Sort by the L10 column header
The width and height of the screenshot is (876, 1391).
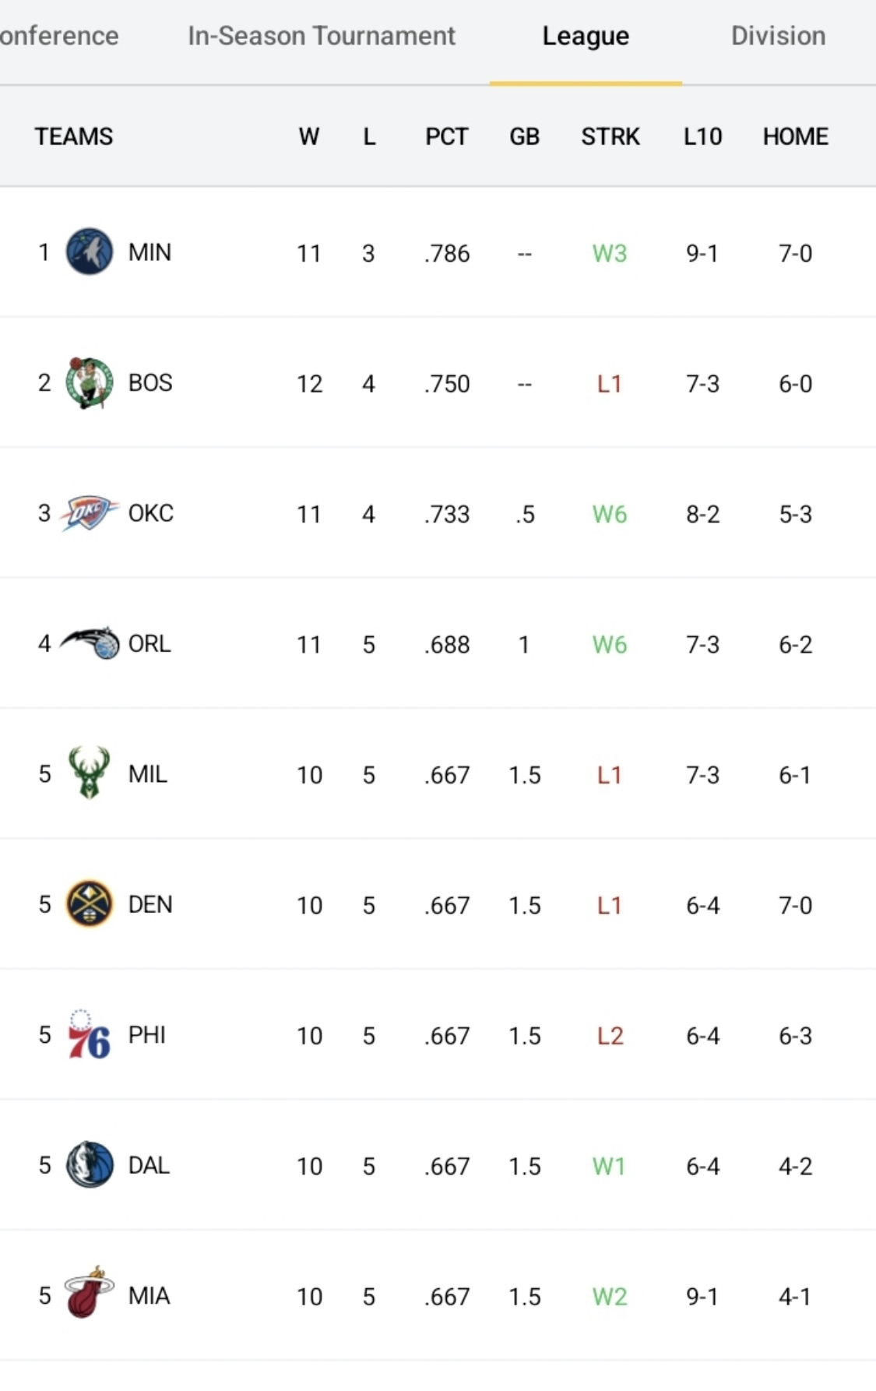tap(702, 136)
